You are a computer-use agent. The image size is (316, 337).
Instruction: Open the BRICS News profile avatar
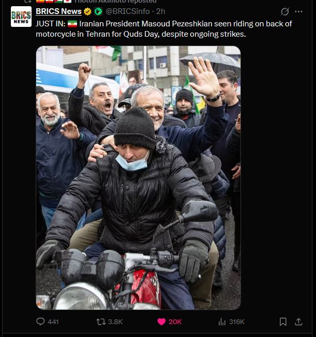(21, 17)
